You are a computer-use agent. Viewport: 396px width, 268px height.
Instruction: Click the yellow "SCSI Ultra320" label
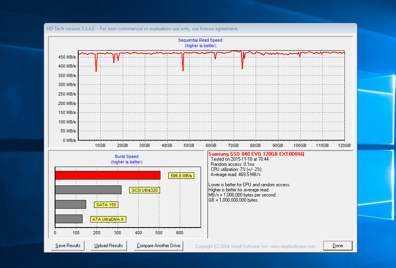[x=145, y=190]
